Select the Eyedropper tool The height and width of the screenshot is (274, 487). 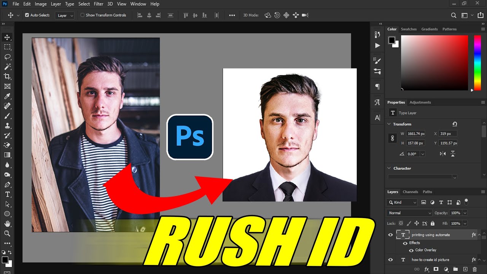point(7,96)
